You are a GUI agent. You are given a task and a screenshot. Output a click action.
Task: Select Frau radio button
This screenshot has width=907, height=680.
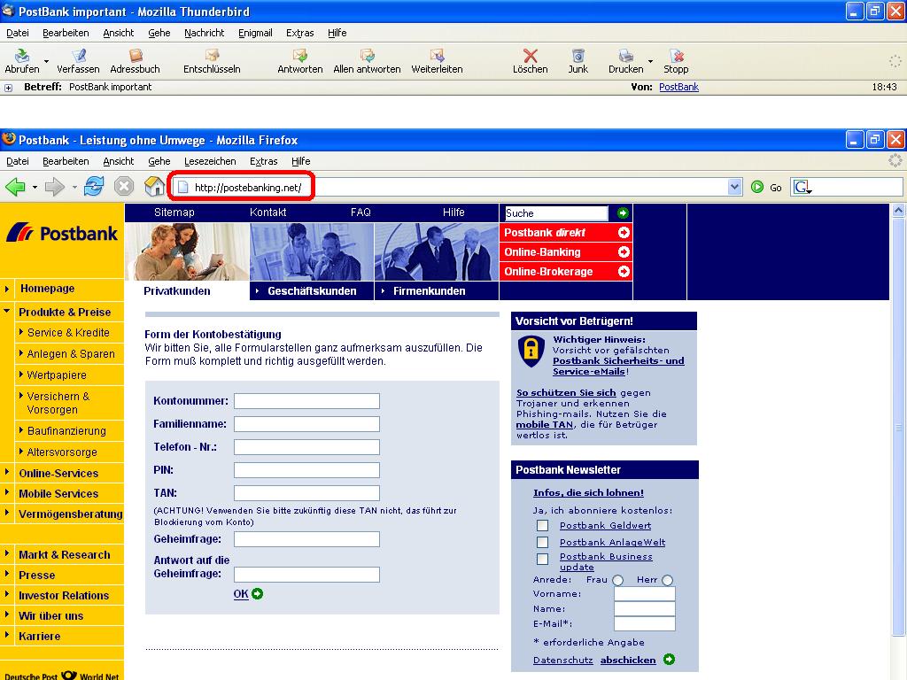pyautogui.click(x=617, y=580)
